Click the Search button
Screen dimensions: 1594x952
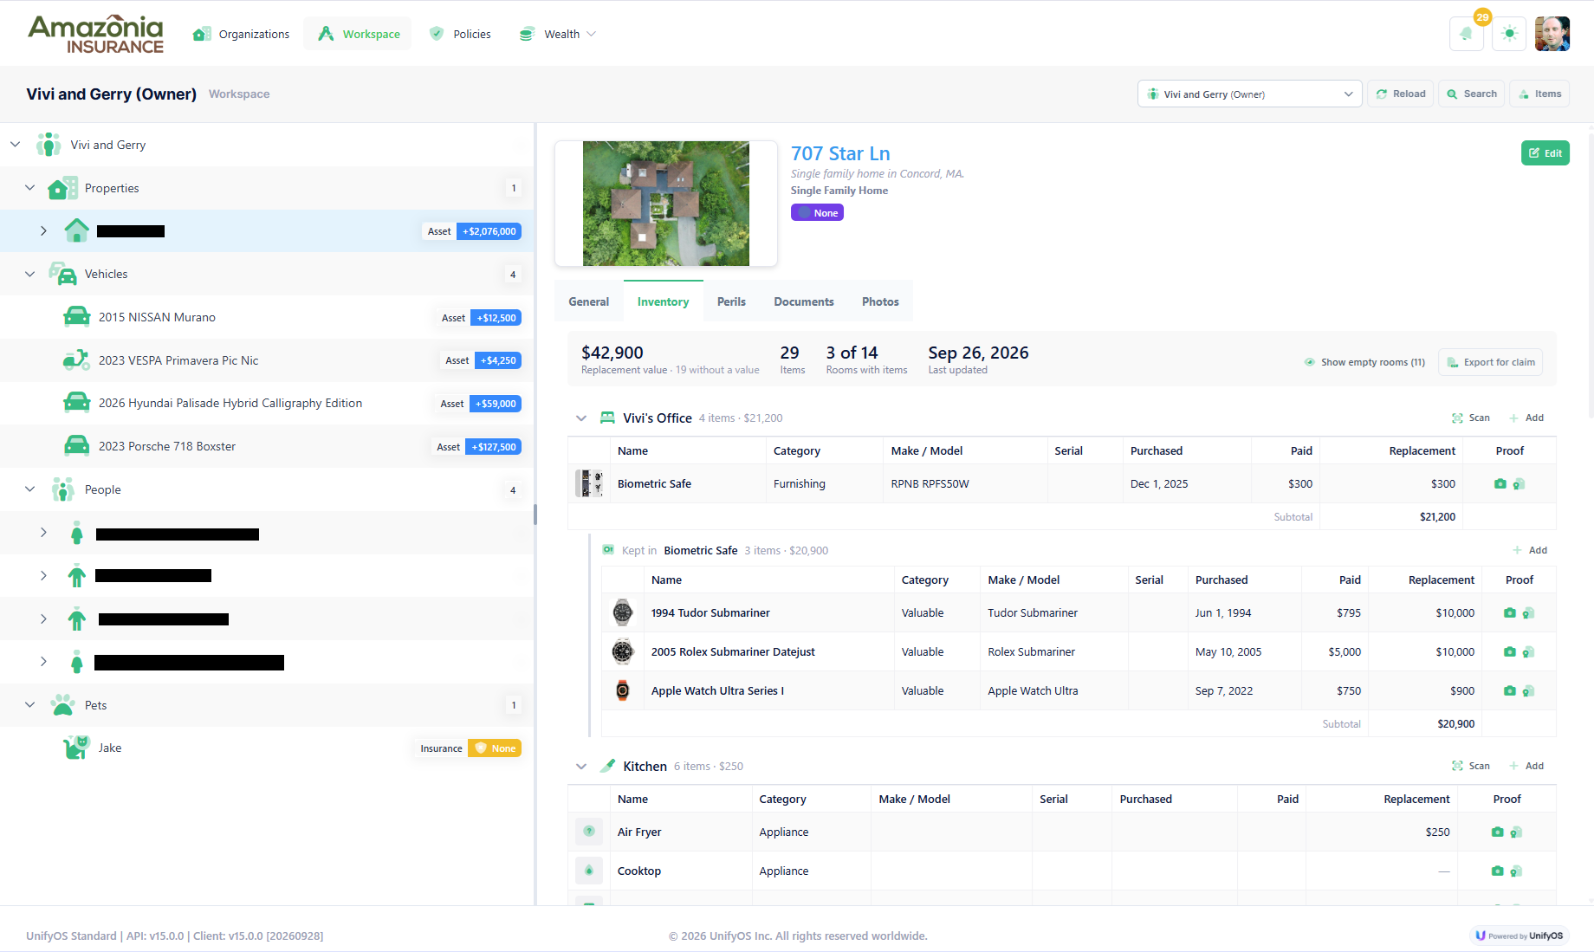point(1472,94)
